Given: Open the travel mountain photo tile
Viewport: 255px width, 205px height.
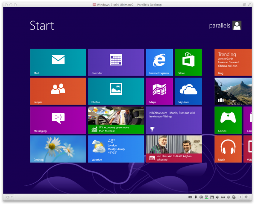Looking at the screenshot, I should pyautogui.click(x=233, y=91).
